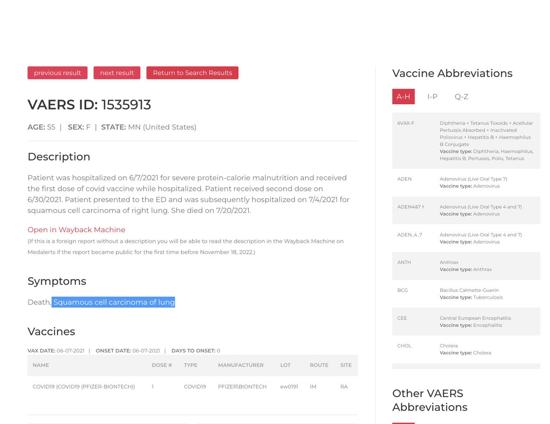Click the MANUFACTURER column header

(x=240, y=365)
